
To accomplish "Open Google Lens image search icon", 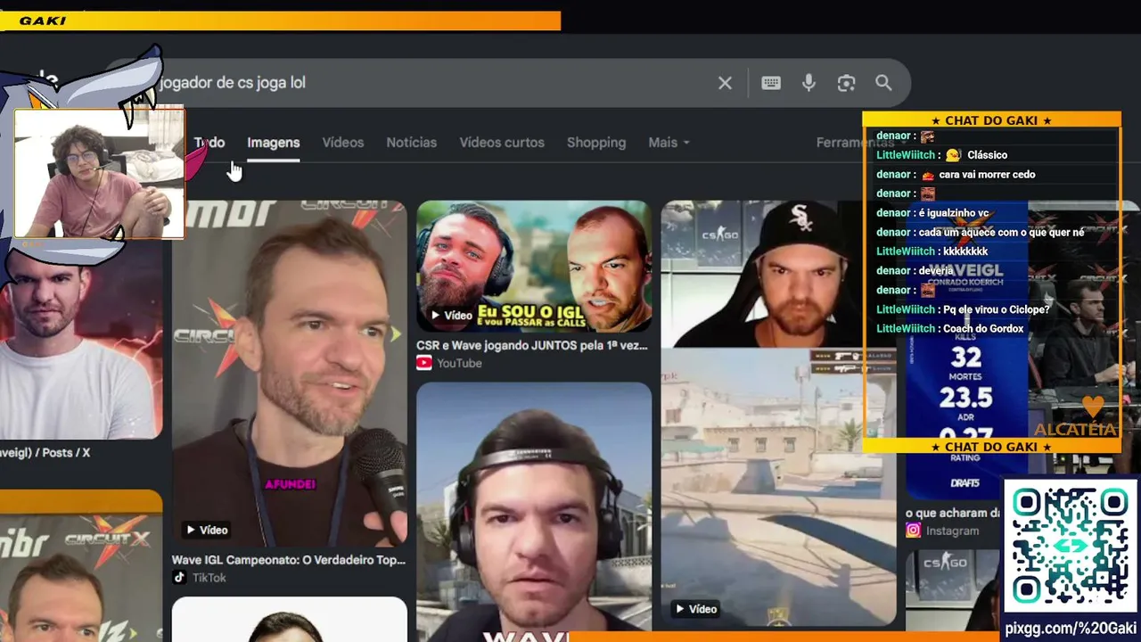I will 846,83.
